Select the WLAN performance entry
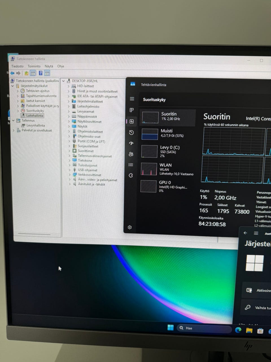The image size is (271, 362). (x=167, y=169)
